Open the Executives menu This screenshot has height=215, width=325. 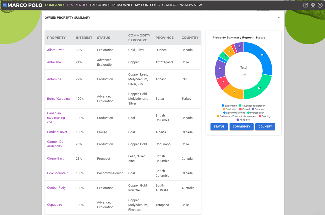click(x=100, y=5)
